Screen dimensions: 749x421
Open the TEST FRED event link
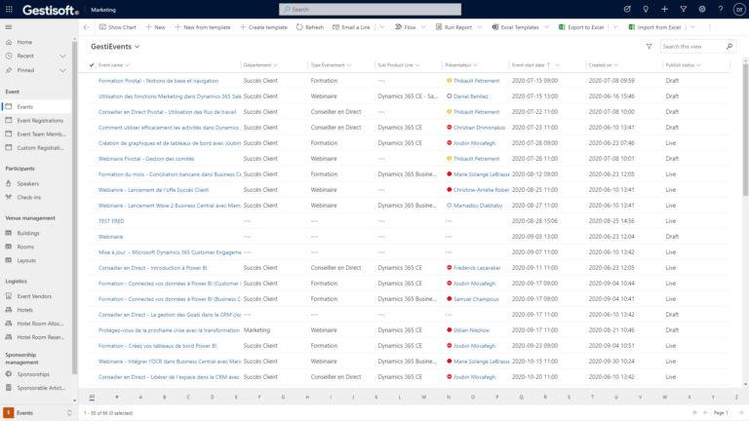[111, 221]
